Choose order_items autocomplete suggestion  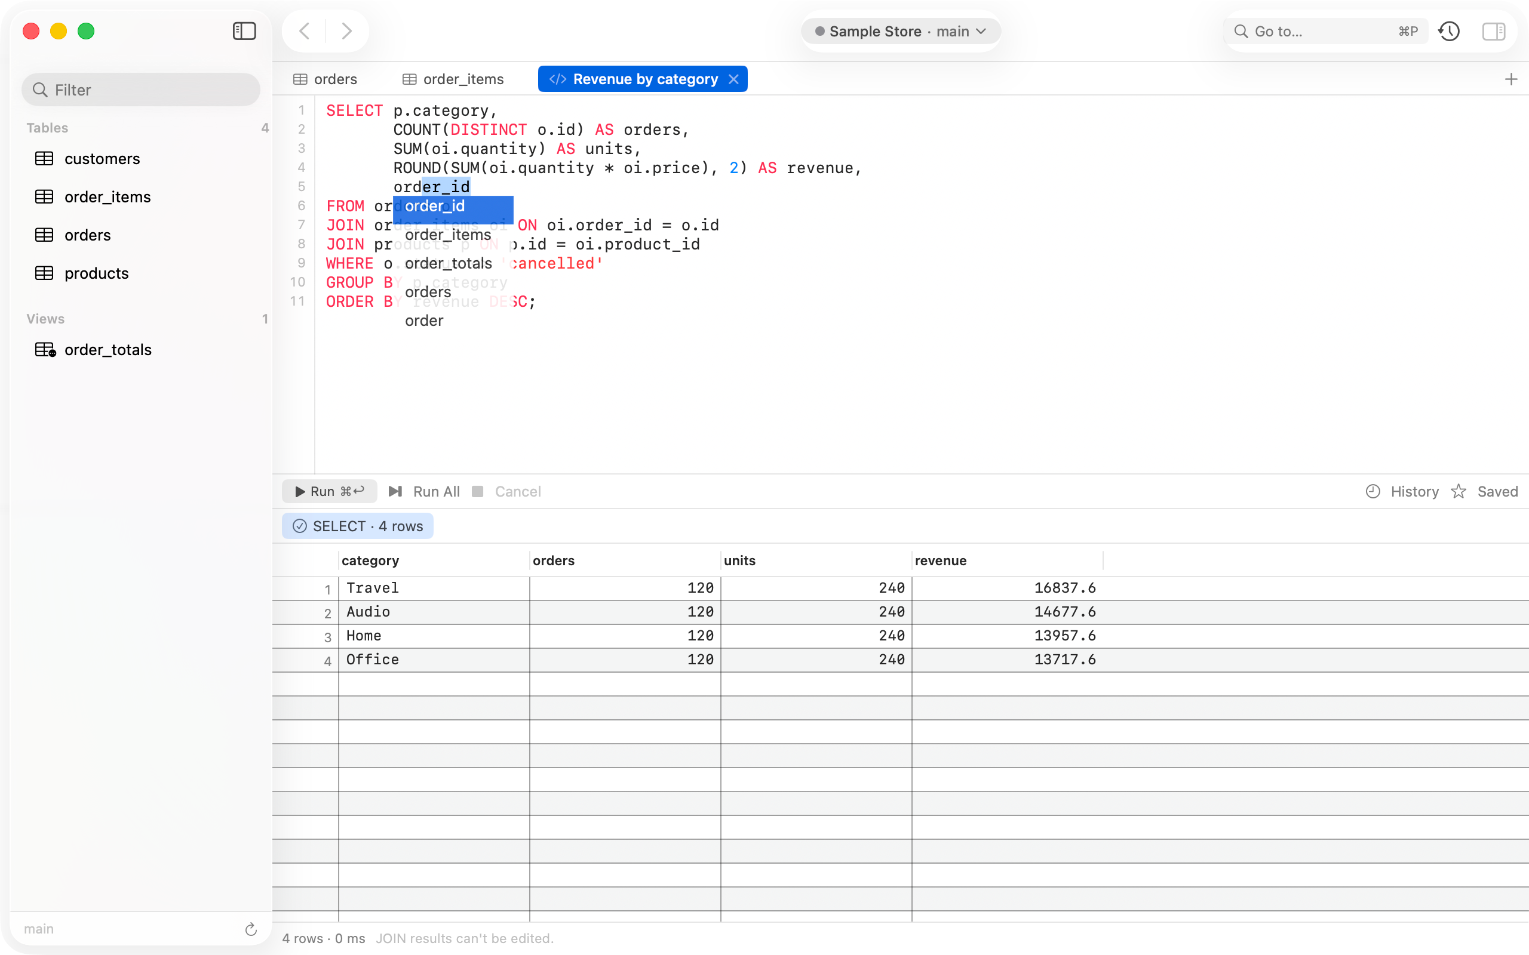tap(453, 235)
